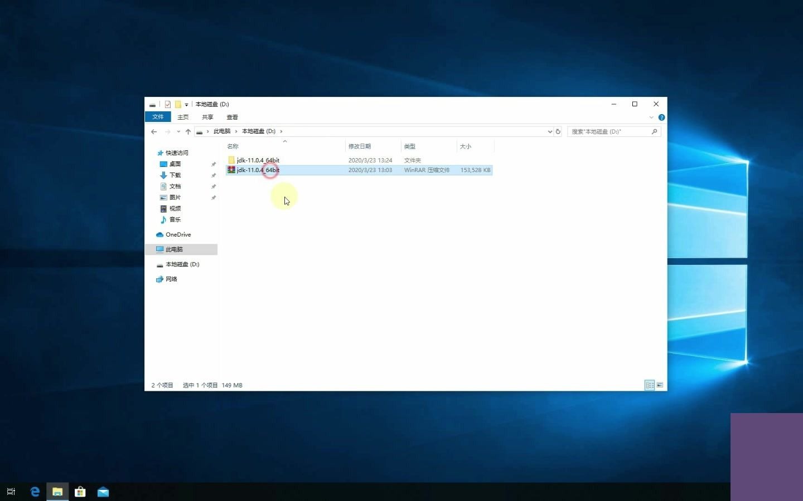The height and width of the screenshot is (501, 803).
Task: Open Task View from the taskbar
Action: 11,492
